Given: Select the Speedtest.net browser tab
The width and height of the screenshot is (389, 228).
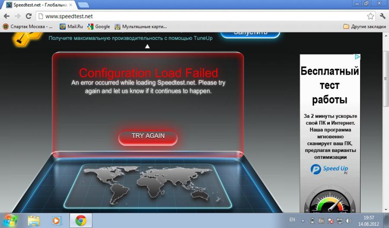Looking at the screenshot, I should (40, 5).
